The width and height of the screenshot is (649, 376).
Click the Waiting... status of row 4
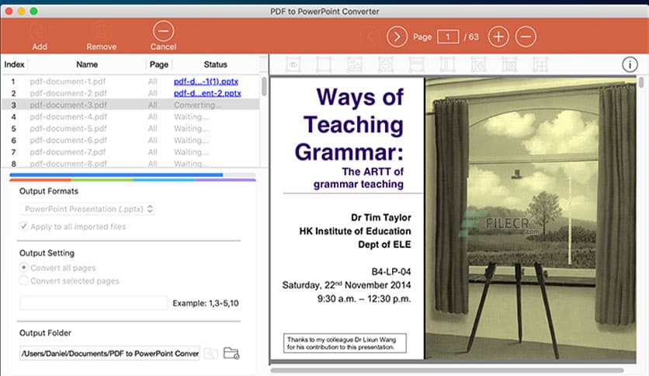click(x=191, y=117)
